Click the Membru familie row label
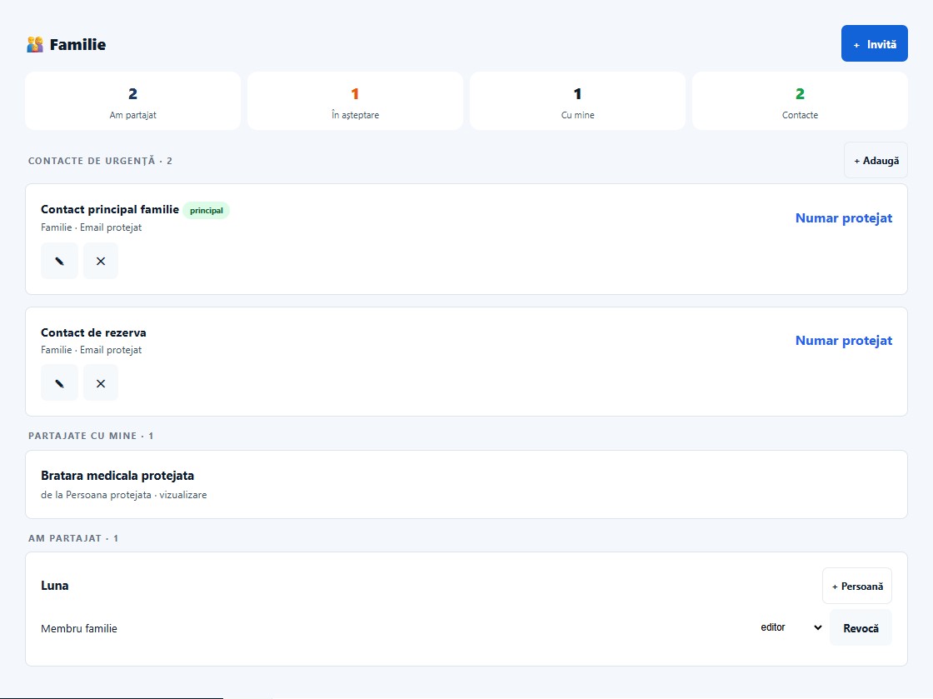The height and width of the screenshot is (699, 933). [x=79, y=628]
